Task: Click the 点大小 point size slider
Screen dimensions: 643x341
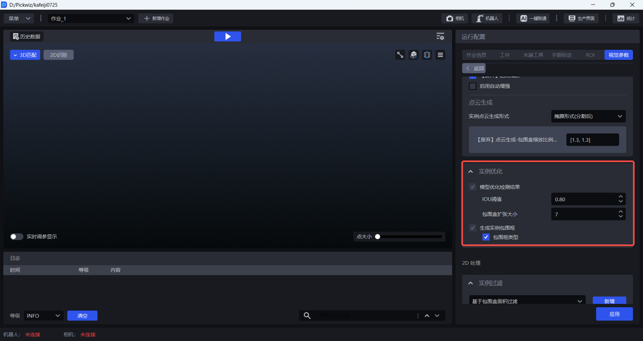Action: (x=409, y=237)
